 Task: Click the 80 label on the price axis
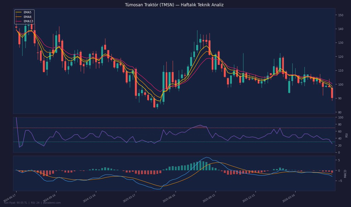point(340,112)
